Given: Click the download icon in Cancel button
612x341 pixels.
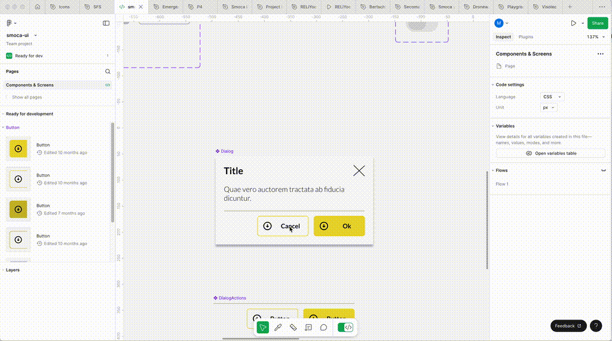Looking at the screenshot, I should tap(267, 226).
